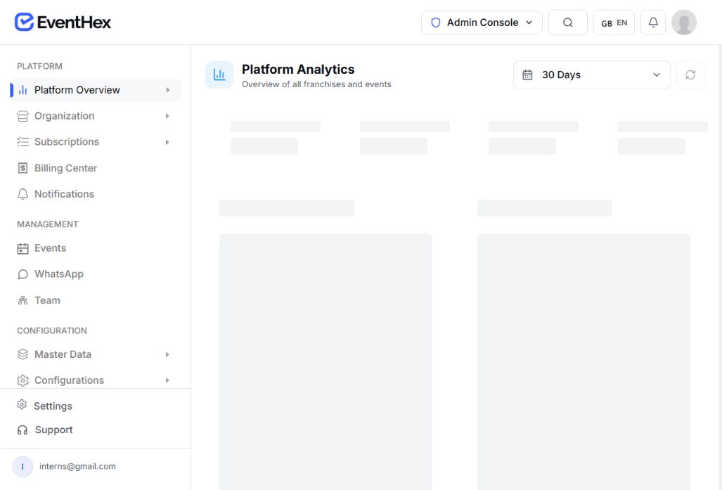Click the Platform Overview bar chart icon
Image resolution: width=722 pixels, height=490 pixels.
[22, 90]
